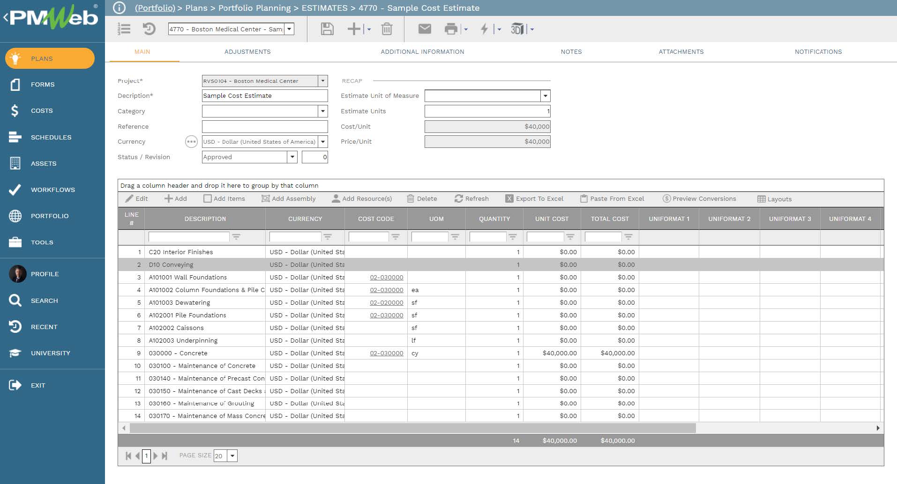Go to the last grid page

[x=164, y=455]
